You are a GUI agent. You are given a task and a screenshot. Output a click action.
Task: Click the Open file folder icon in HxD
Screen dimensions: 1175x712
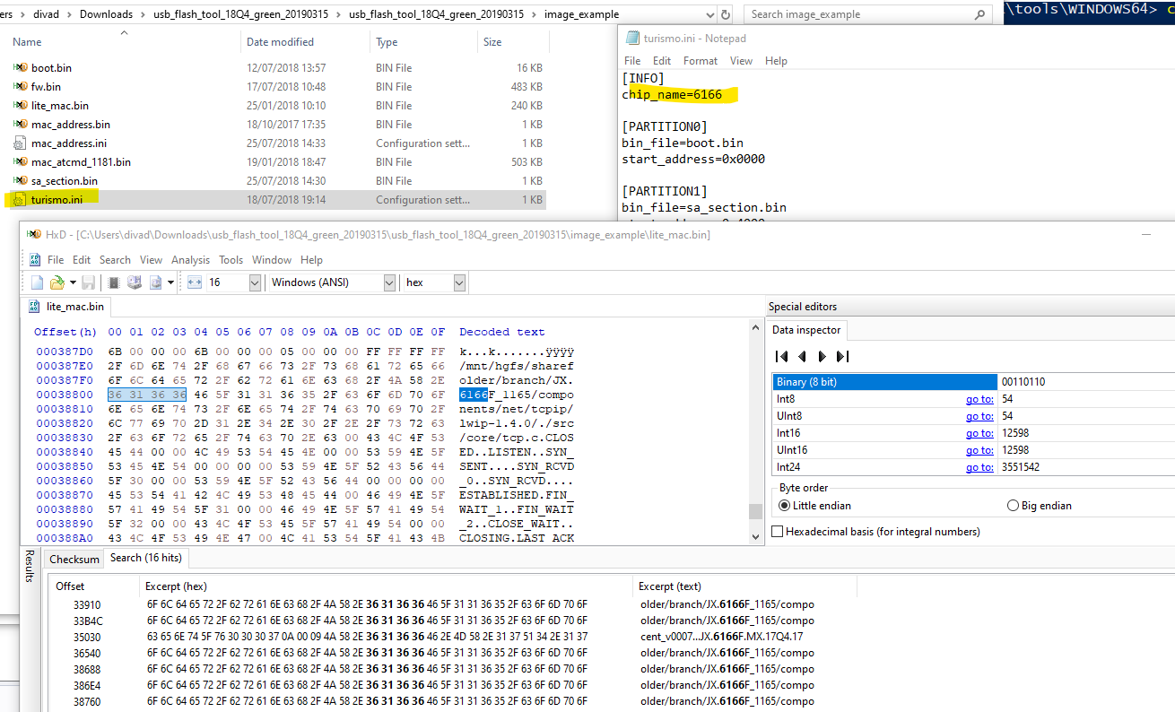(x=57, y=282)
